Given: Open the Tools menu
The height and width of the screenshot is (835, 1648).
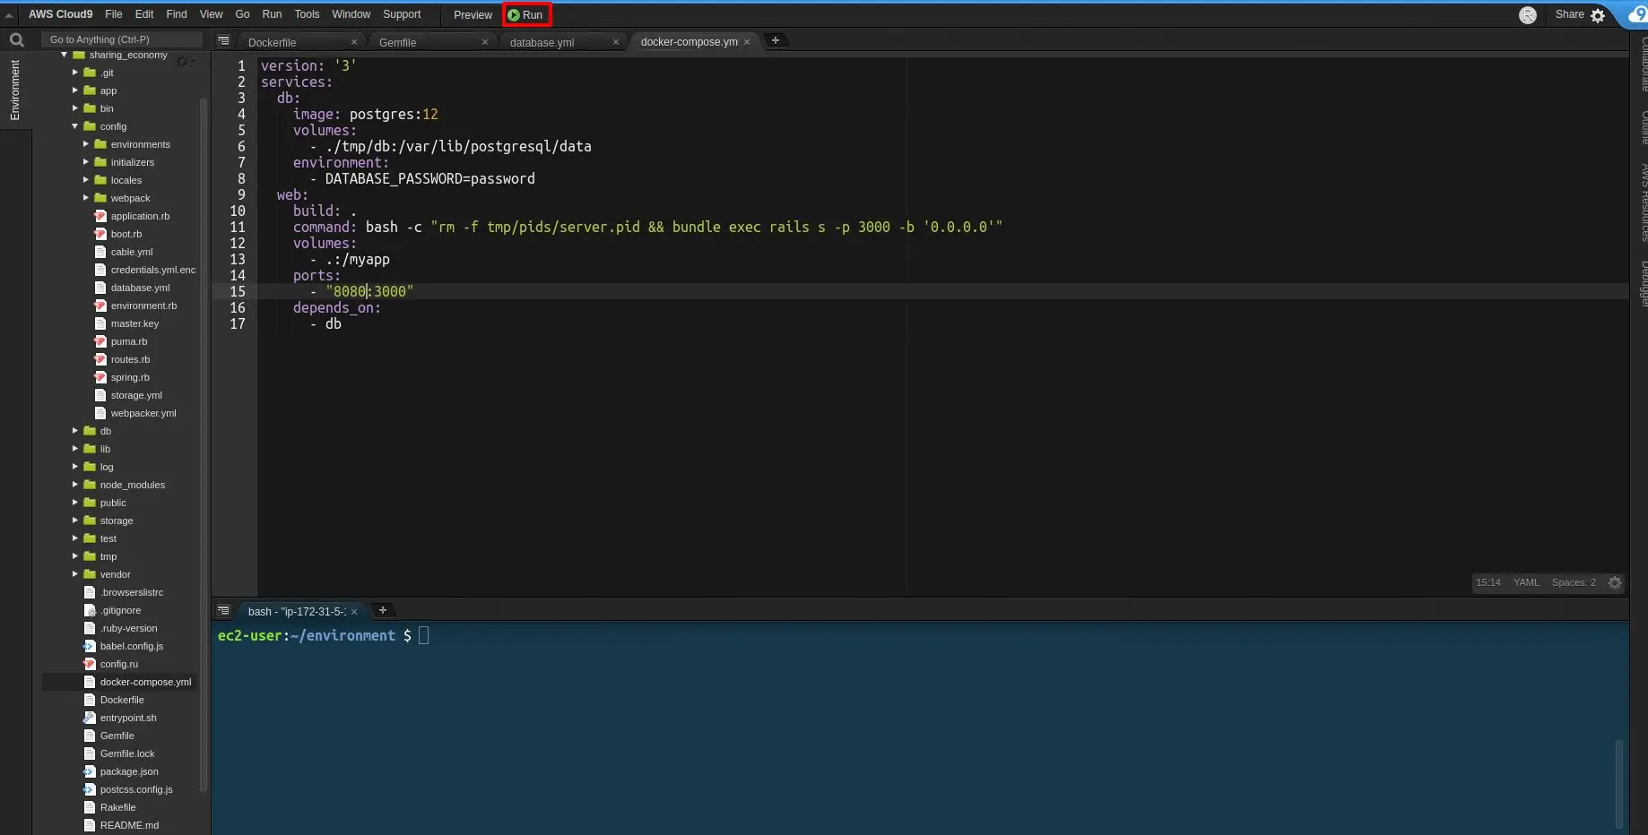Looking at the screenshot, I should pos(307,14).
